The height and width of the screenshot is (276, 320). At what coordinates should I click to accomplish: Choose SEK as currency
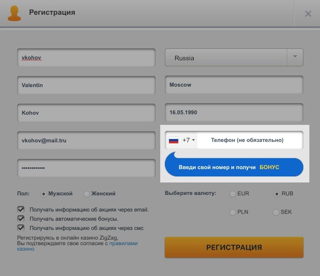click(276, 212)
